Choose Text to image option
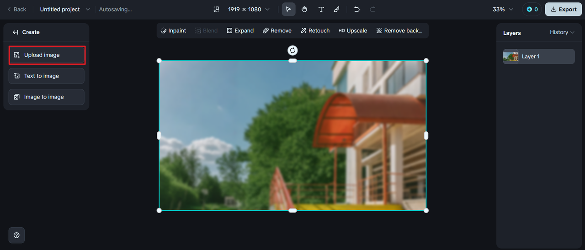Screen dimensions: 585x250 coord(47,76)
